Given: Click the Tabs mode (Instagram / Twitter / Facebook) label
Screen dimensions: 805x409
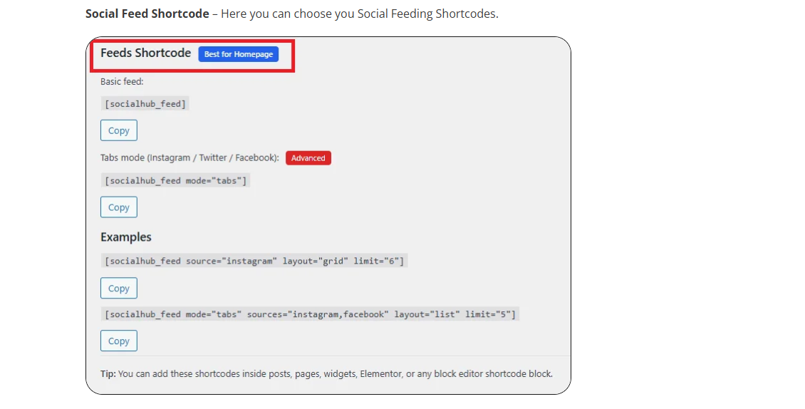Looking at the screenshot, I should 189,158.
